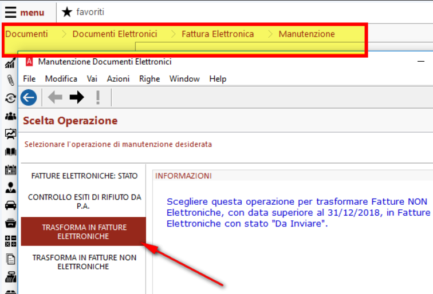The height and width of the screenshot is (294, 433).
Task: Click the Documenti Elettronici breadcrumb
Action: (x=115, y=34)
